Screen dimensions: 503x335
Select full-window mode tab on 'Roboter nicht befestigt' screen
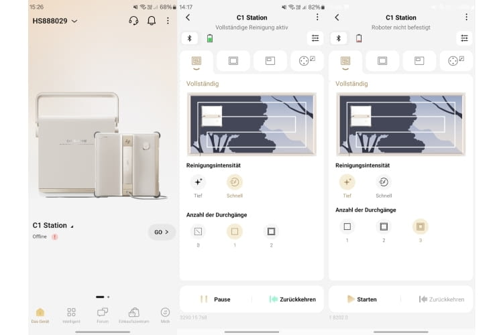pyautogui.click(x=345, y=61)
